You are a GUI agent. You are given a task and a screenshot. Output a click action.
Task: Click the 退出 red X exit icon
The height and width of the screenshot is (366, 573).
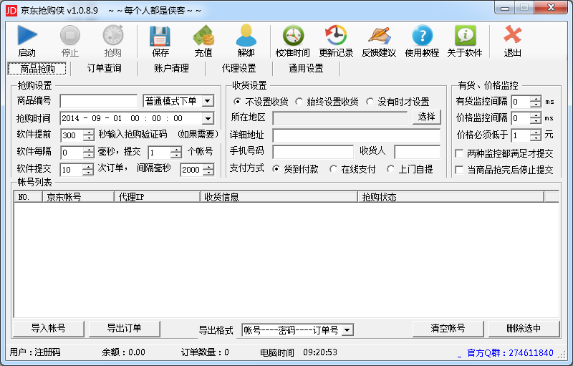(x=512, y=35)
